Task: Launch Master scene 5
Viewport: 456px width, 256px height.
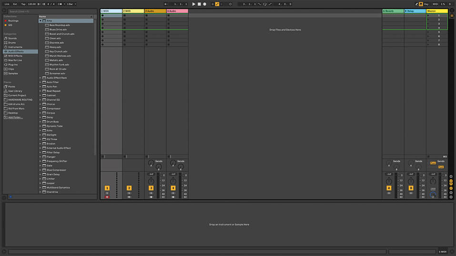Action: click(x=428, y=32)
